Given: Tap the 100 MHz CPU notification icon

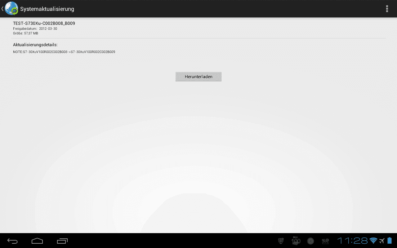Looking at the screenshot, I should point(296,241).
